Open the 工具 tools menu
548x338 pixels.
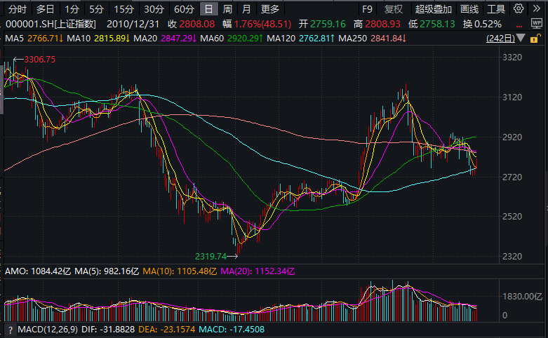coord(496,9)
